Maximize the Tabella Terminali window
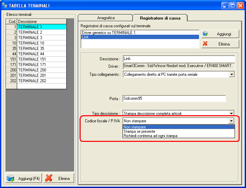Screen dimensions: 246x188 (233, 6)
